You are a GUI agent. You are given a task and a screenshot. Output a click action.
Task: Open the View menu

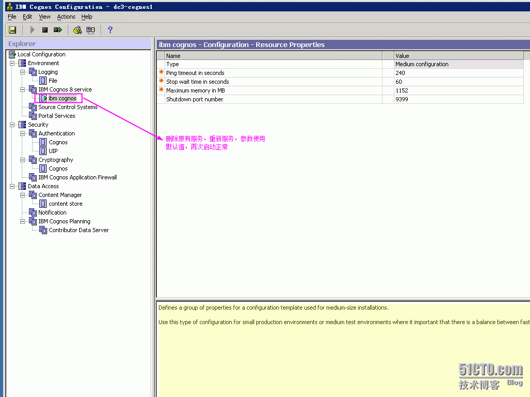[45, 17]
